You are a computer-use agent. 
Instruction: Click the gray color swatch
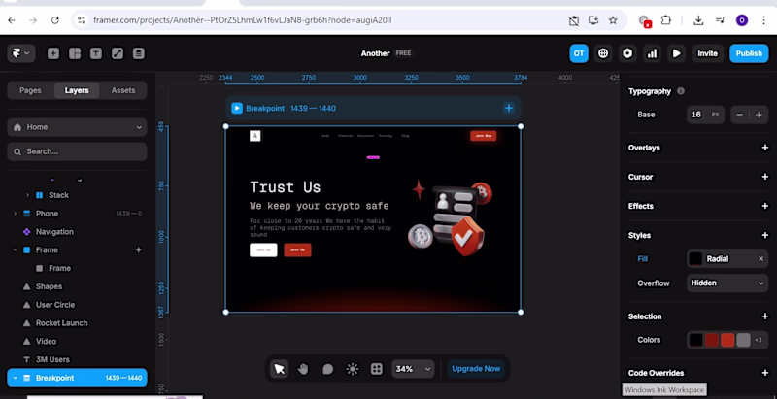pos(743,340)
